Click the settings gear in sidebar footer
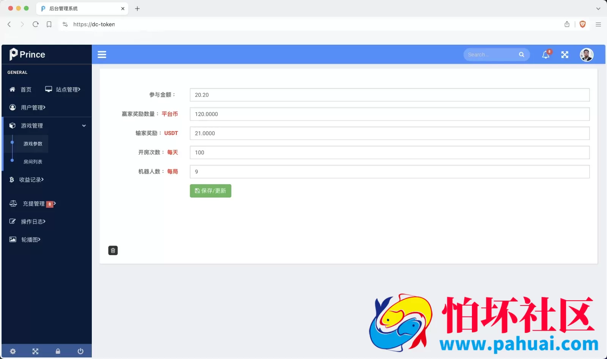 coord(13,351)
